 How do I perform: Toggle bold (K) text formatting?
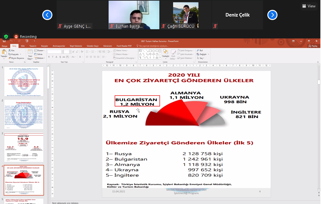[49, 57]
